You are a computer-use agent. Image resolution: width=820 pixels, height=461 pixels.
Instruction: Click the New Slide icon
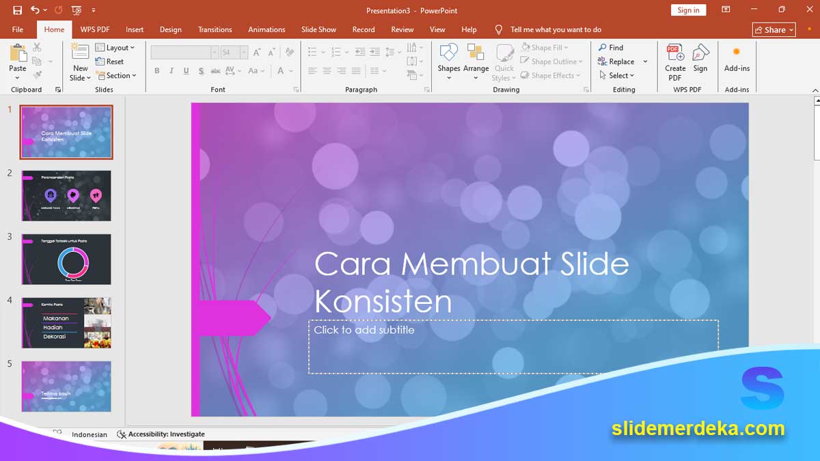[x=80, y=52]
